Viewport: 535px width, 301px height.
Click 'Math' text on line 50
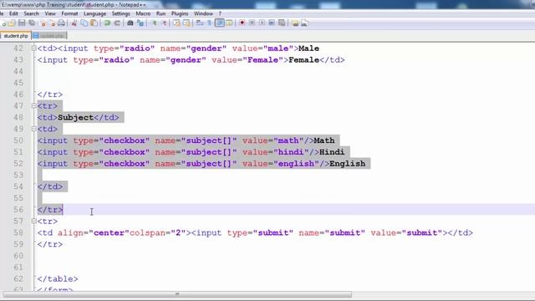coord(324,140)
